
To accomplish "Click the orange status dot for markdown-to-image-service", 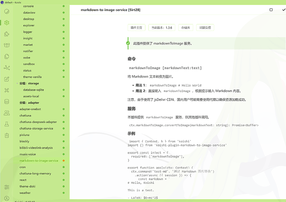I will 64,161.
